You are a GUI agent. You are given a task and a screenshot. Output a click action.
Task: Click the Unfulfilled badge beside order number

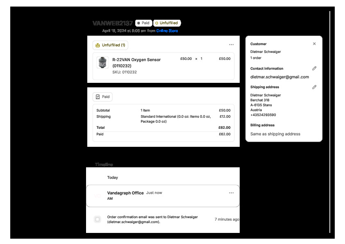click(x=166, y=23)
